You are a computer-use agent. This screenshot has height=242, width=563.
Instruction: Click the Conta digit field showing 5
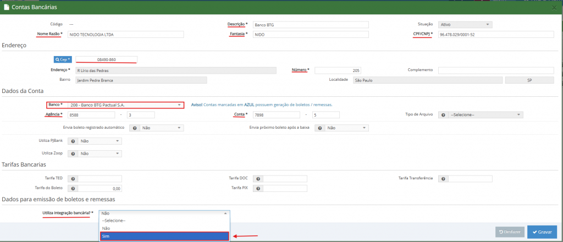tap(325, 115)
